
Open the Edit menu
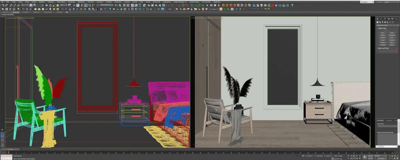tap(8, 2)
